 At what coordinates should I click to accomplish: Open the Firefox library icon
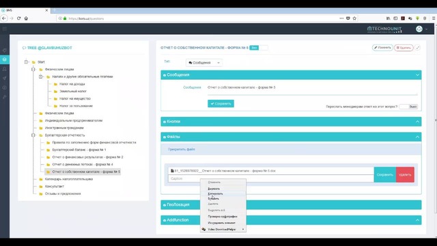(x=389, y=18)
